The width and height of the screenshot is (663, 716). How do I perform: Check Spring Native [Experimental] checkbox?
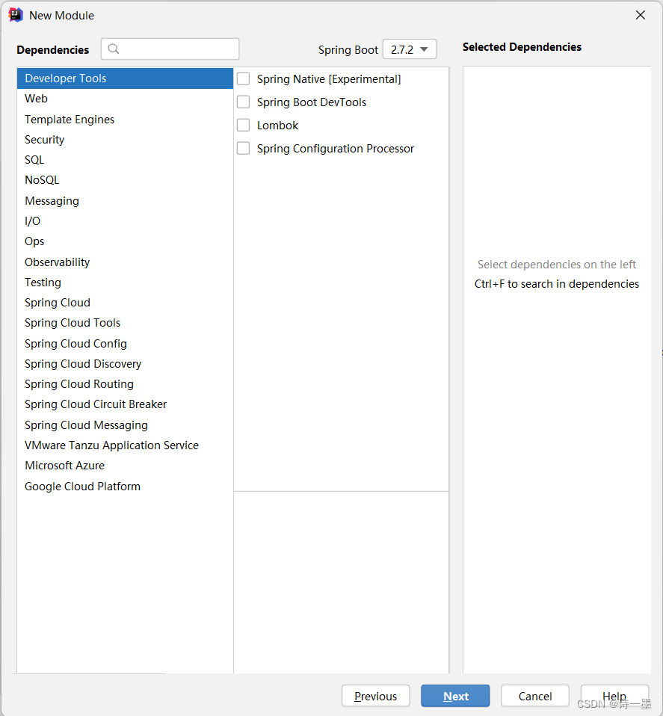click(244, 79)
